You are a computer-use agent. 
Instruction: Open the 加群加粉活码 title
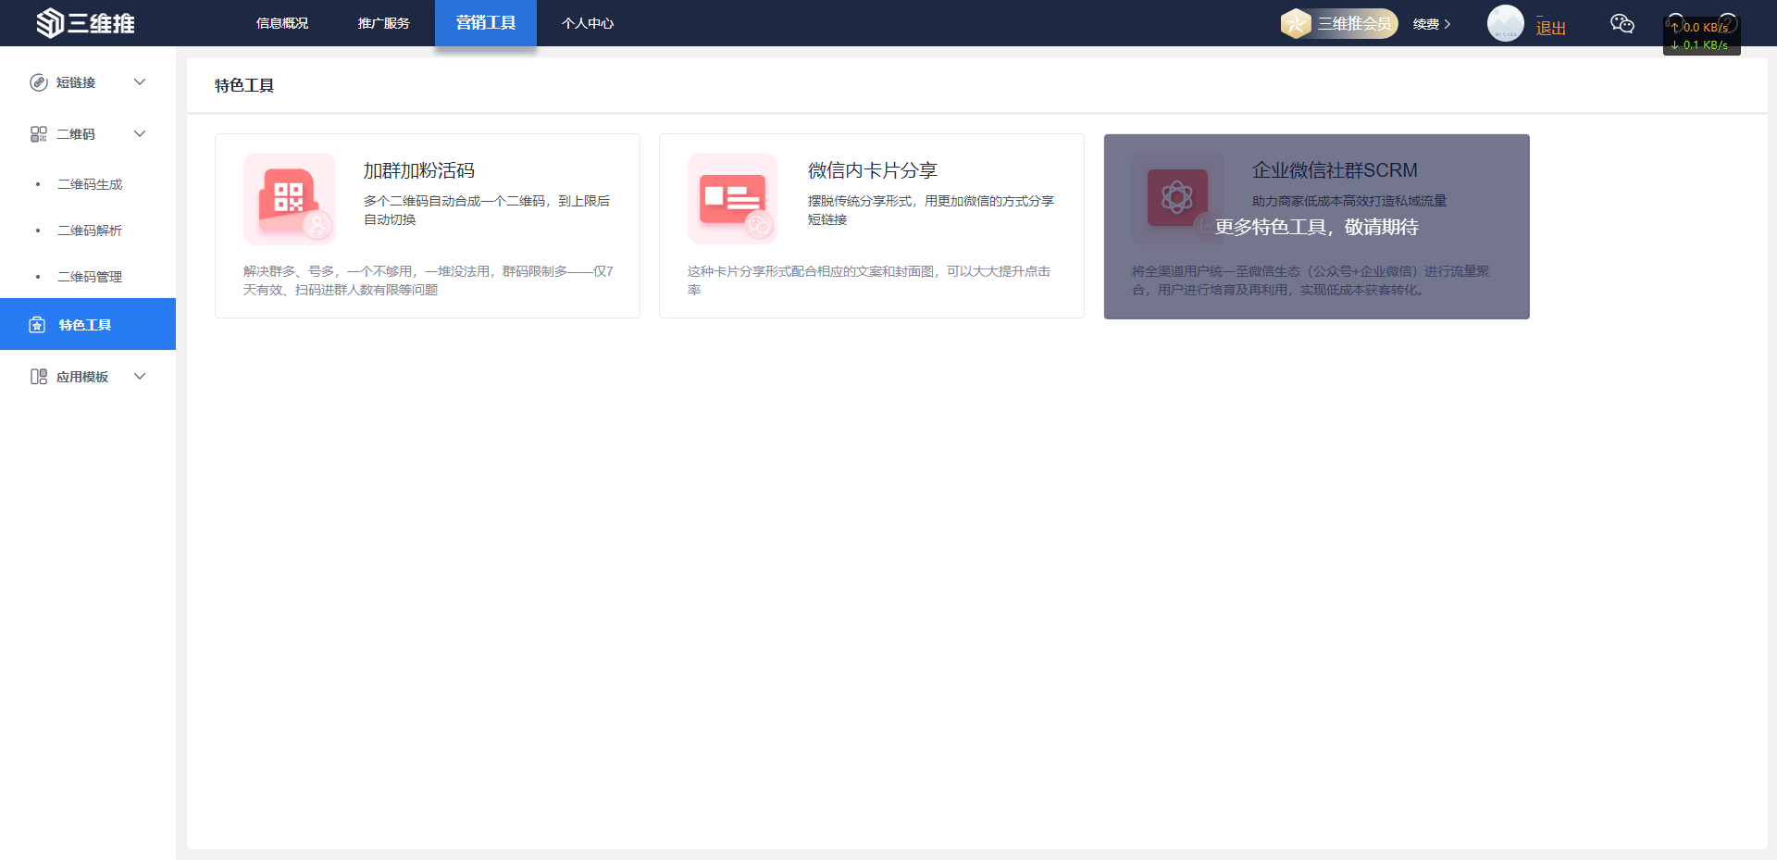419,170
